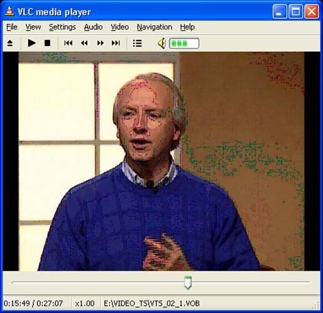The height and width of the screenshot is (313, 323).
Task: Adjust the green volume level bar
Action: tap(184, 43)
